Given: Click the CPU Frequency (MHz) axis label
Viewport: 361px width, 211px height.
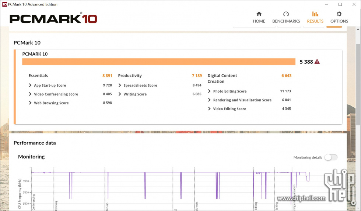Looking at the screenshot, I should [x=20, y=193].
